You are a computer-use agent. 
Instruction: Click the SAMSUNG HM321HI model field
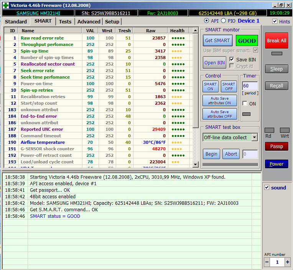(x=38, y=13)
